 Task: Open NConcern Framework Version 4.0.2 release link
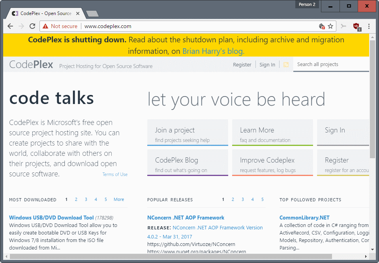point(205,232)
